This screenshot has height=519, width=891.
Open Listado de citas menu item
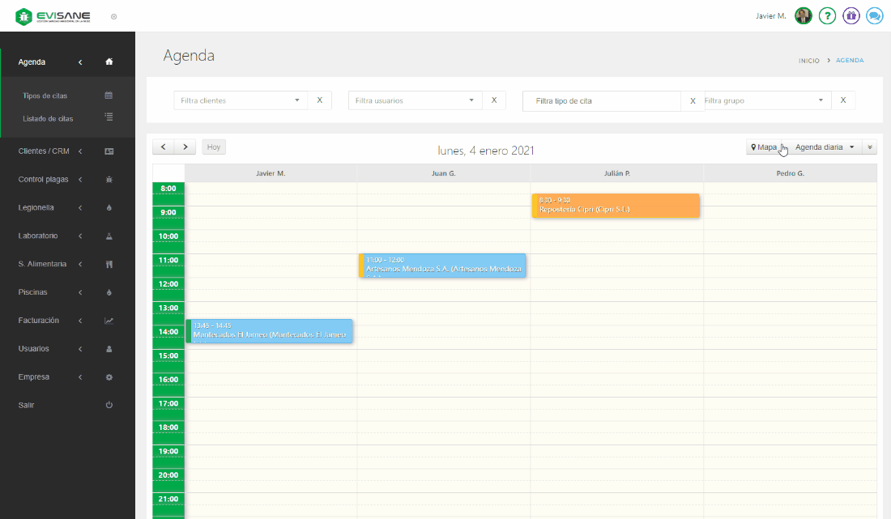click(48, 118)
